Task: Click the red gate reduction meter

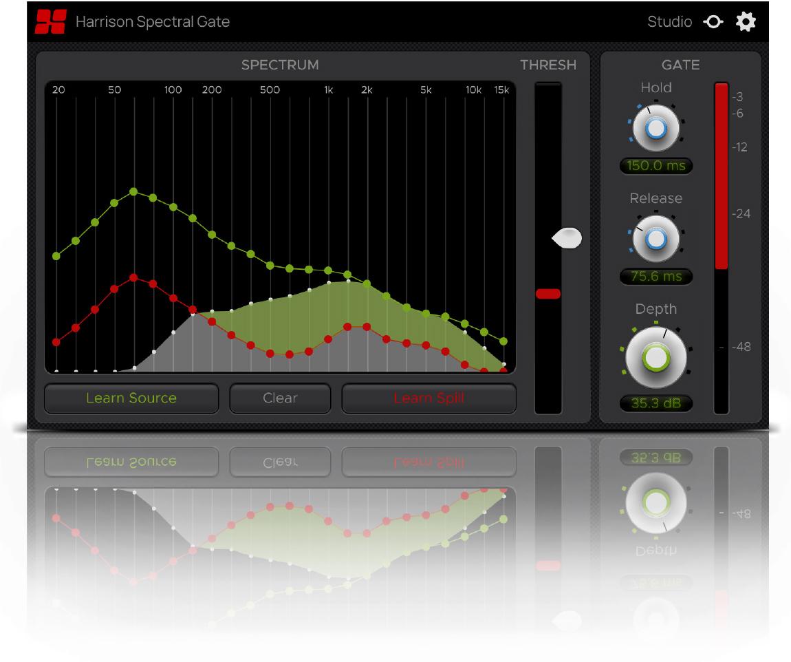Action: pyautogui.click(x=721, y=176)
